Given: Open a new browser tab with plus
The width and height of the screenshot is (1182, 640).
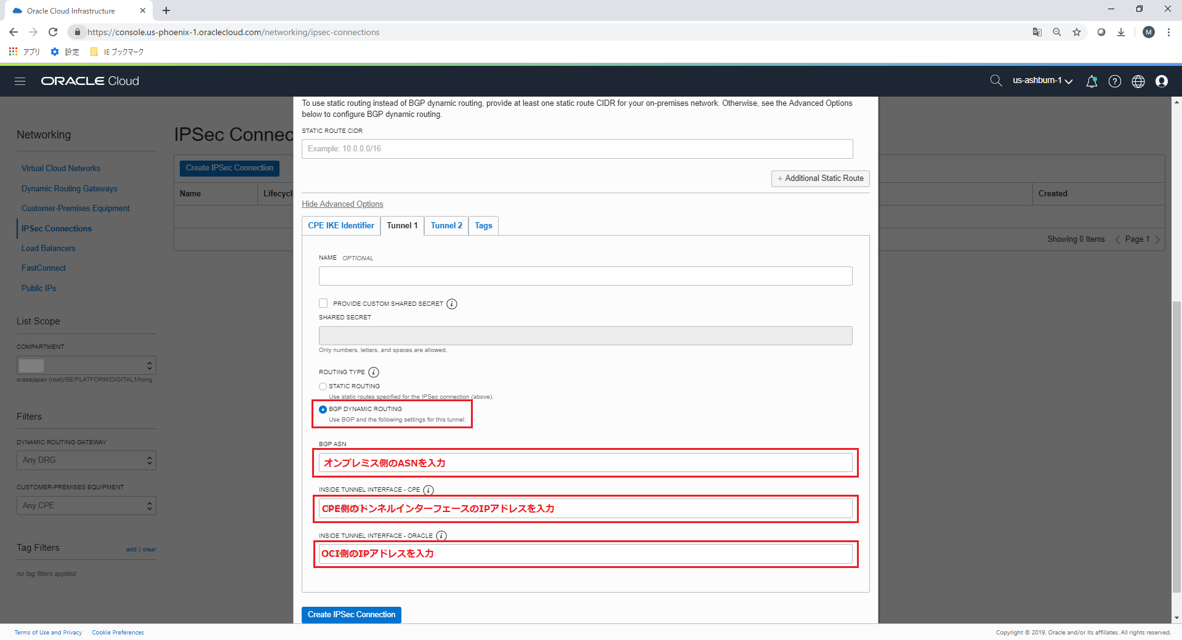Looking at the screenshot, I should tap(166, 10).
